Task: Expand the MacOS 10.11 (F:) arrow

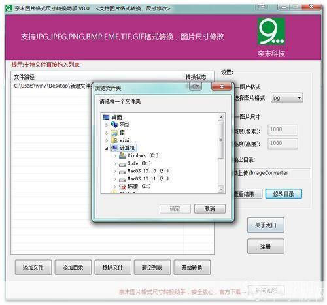Action: pyautogui.click(x=114, y=179)
